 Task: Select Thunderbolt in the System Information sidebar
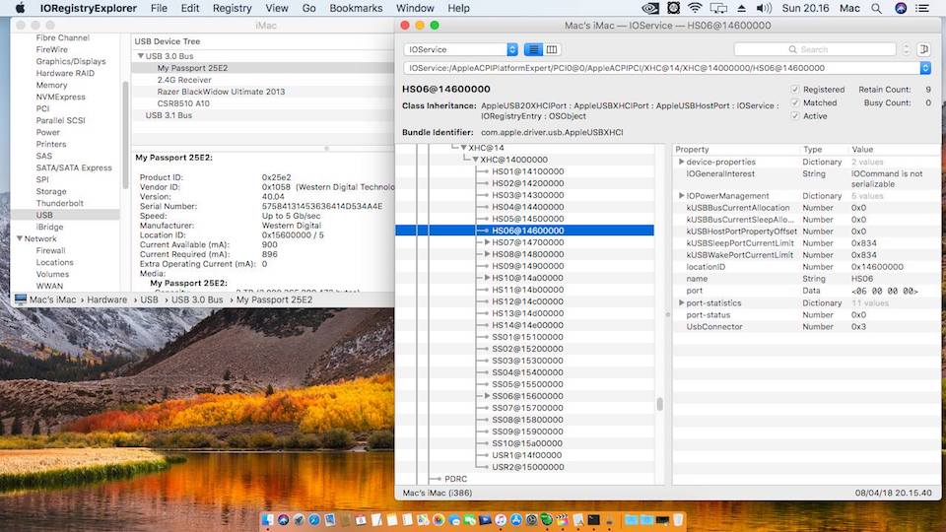pyautogui.click(x=59, y=203)
